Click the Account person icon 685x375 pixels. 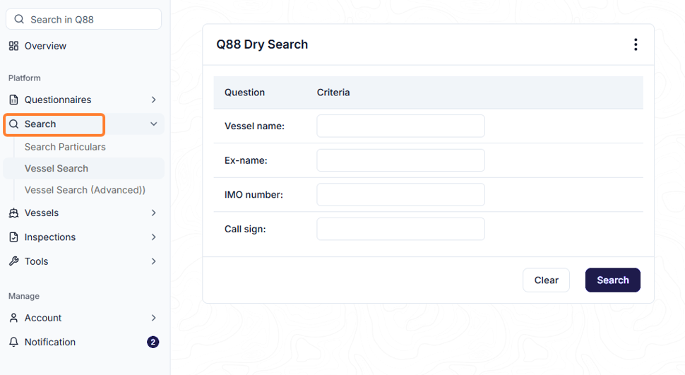pyautogui.click(x=13, y=318)
